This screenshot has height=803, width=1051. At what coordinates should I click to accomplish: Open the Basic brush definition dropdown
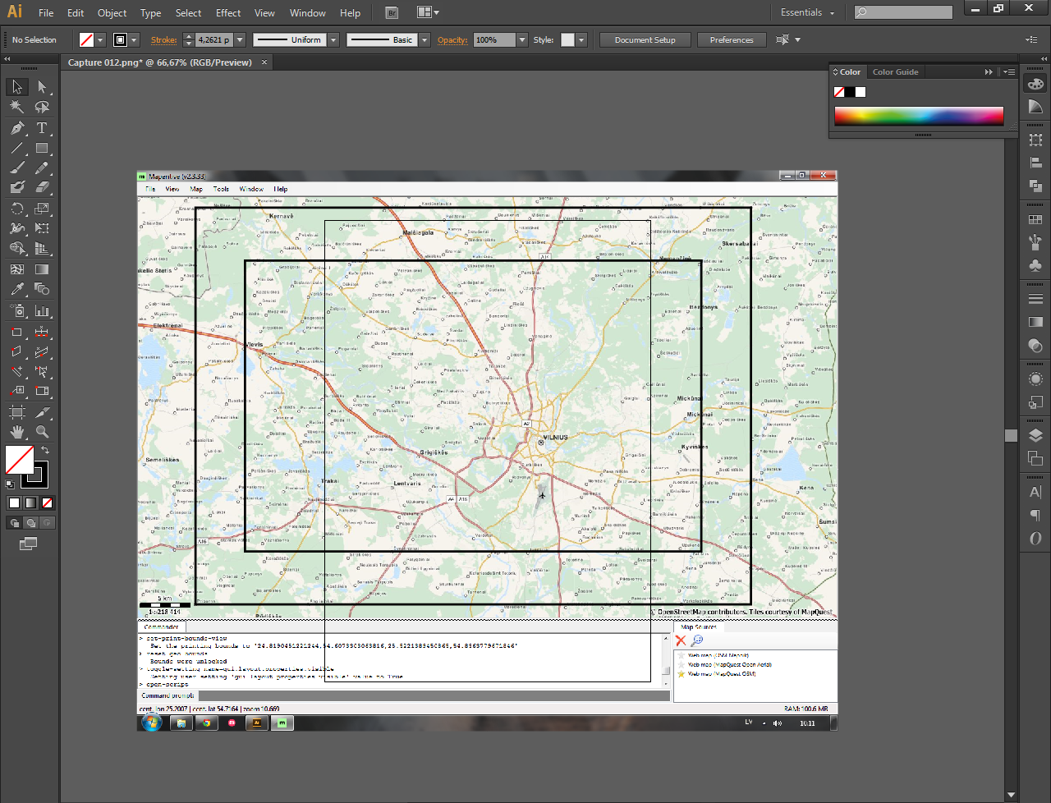click(x=424, y=39)
